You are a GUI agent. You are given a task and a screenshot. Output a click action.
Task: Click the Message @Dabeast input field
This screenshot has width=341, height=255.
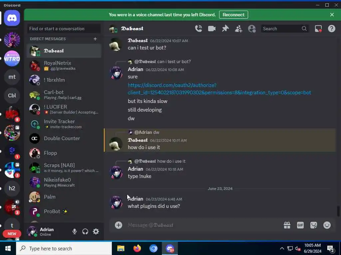tap(202, 225)
